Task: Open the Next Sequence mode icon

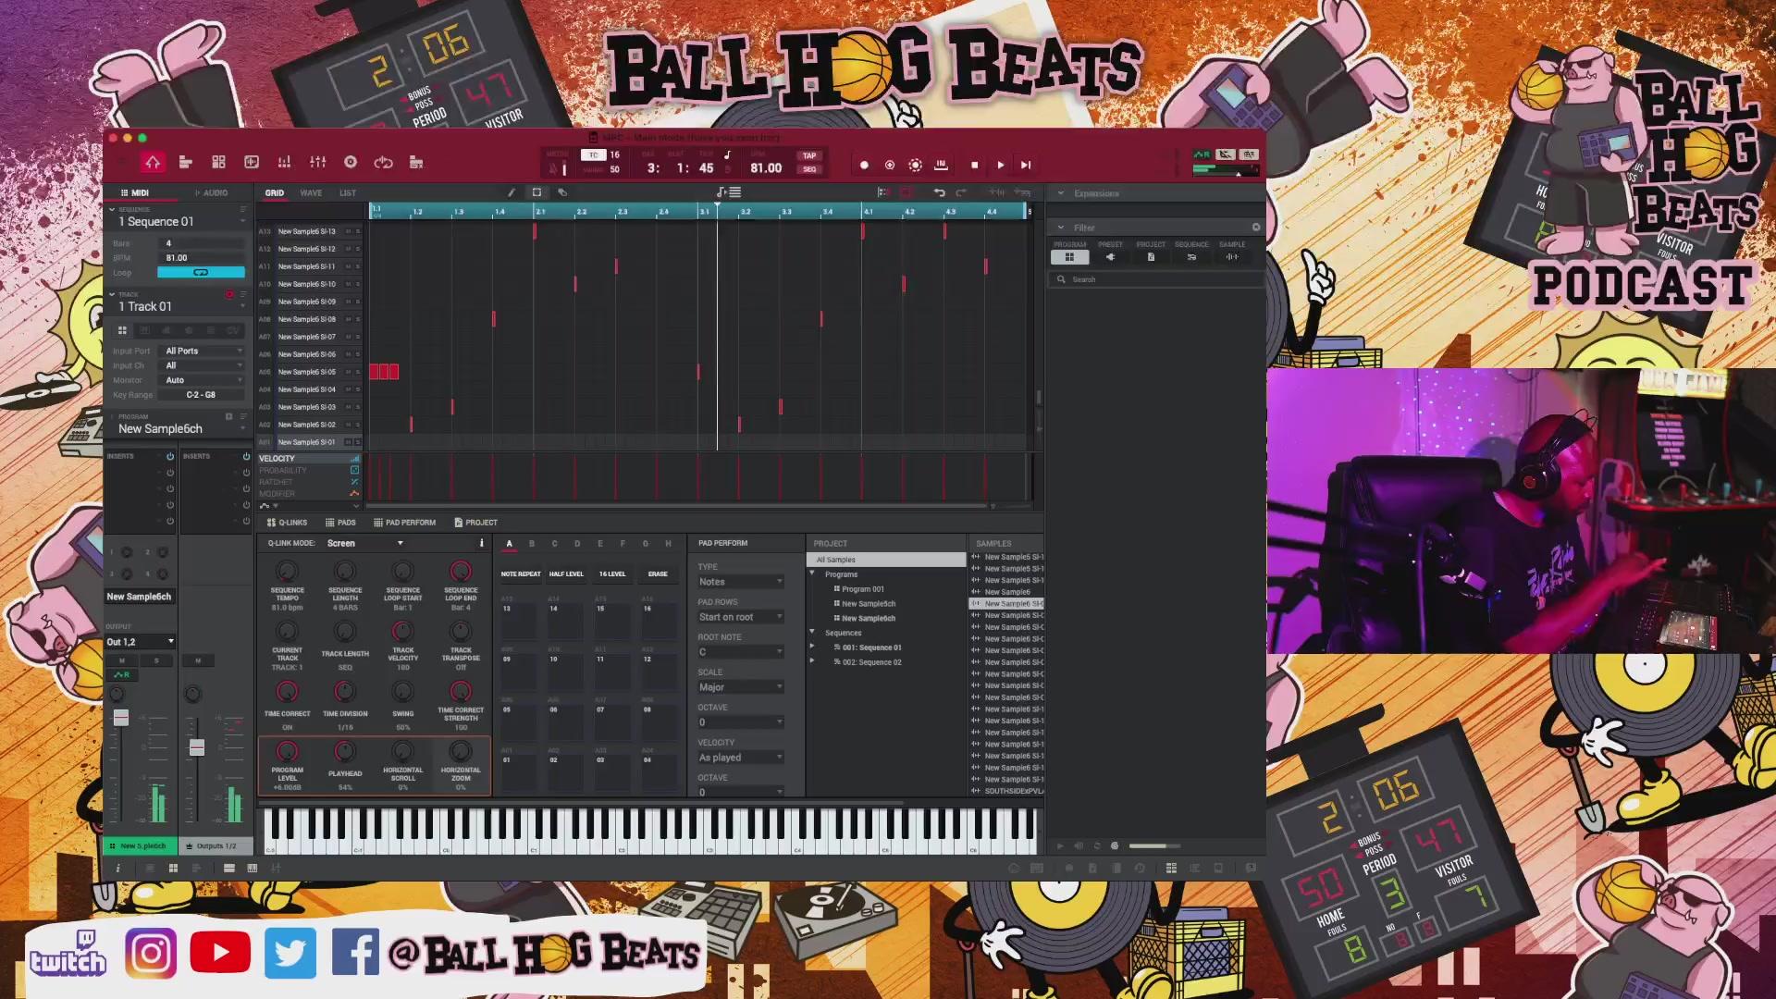Action: 416,163
